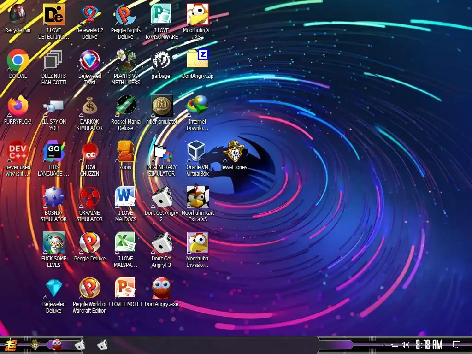Select the plants and flower game shortcut
Viewport: 472px width, 354px height.
[125, 67]
